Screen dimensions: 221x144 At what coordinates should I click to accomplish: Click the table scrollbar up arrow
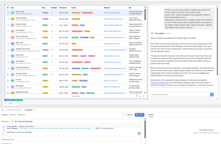pos(145,7)
